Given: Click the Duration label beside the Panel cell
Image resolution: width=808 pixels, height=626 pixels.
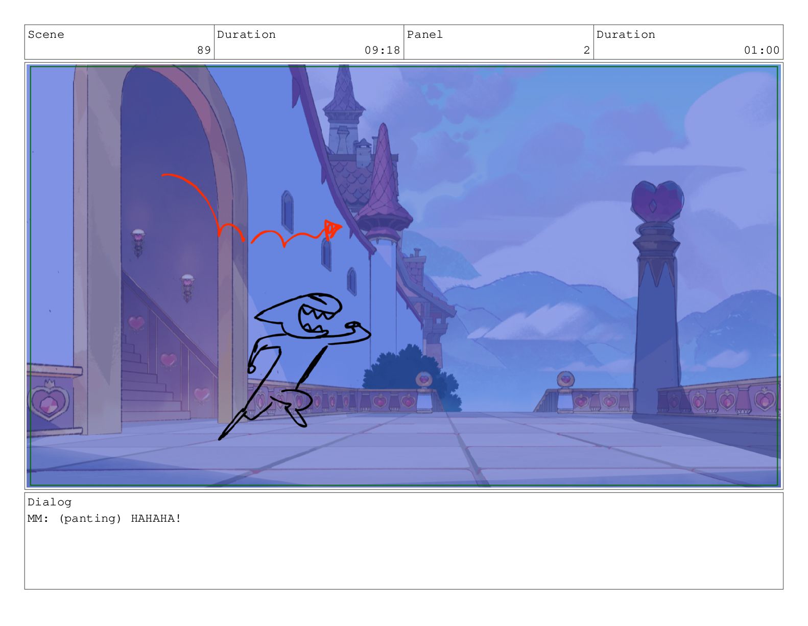Looking at the screenshot, I should 626,35.
